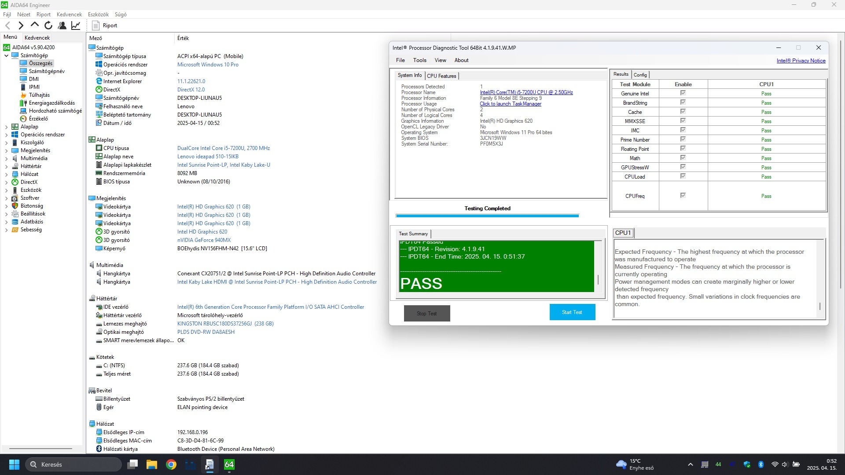Toggle the Prime Number enable checkbox
This screenshot has width=845, height=475.
click(x=683, y=139)
